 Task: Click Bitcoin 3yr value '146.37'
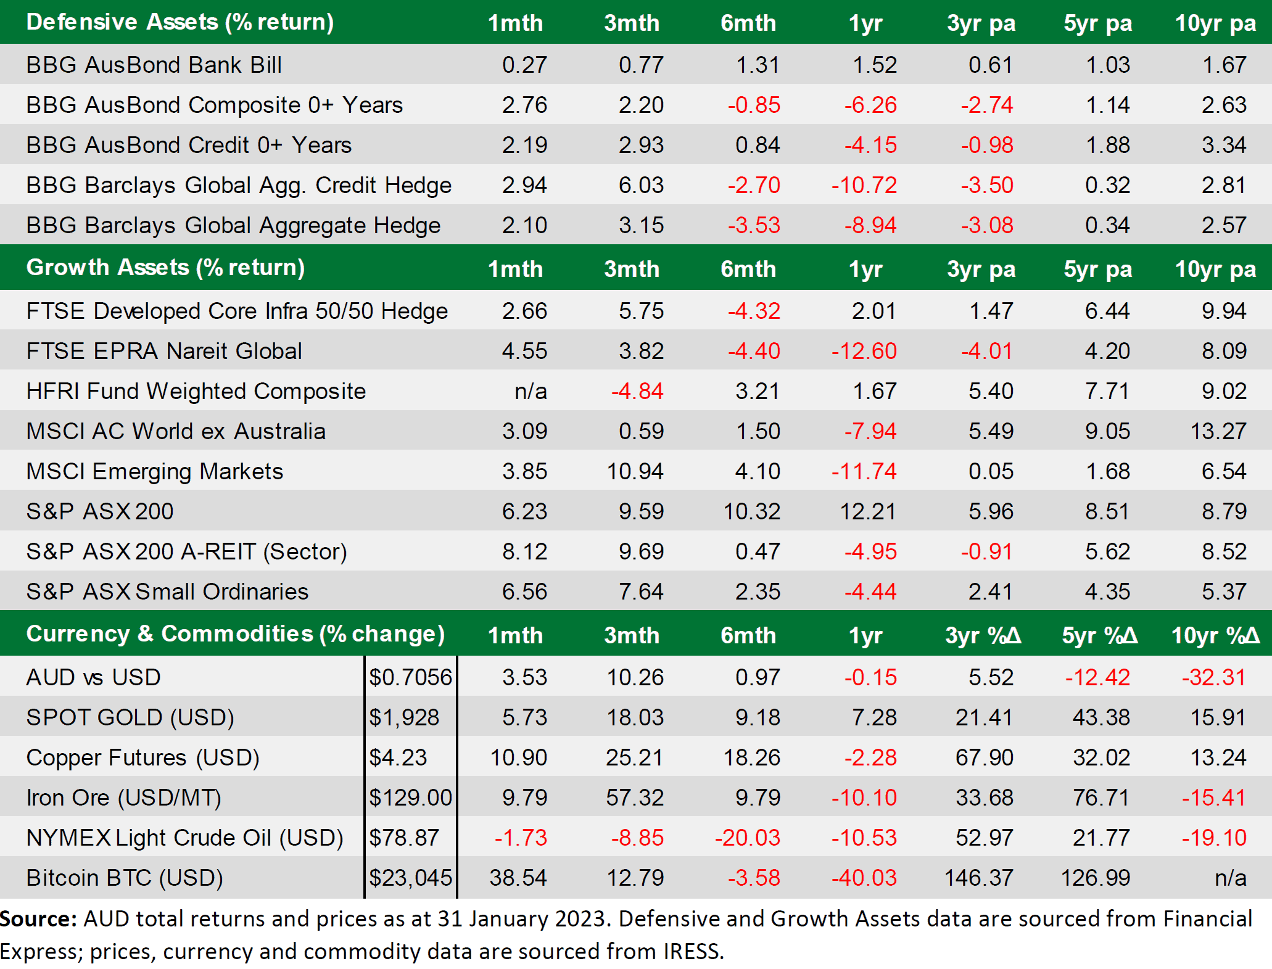tap(979, 878)
